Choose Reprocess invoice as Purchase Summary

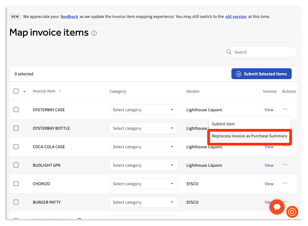(249, 136)
